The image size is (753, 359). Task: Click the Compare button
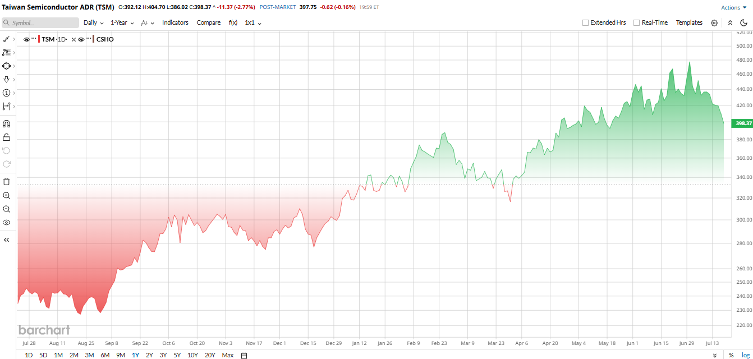[208, 22]
